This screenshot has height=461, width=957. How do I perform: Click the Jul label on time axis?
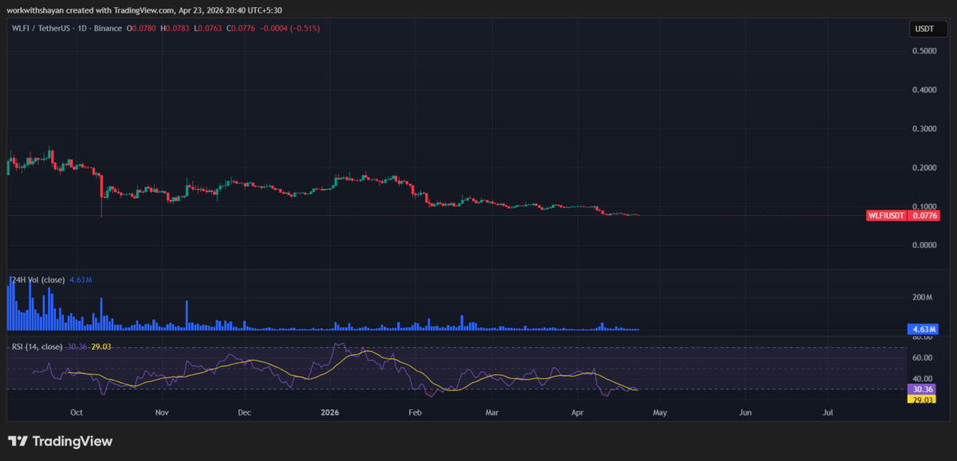point(828,412)
